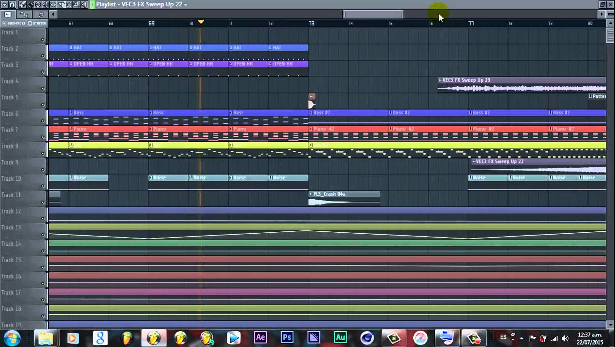Click the vertical scrollbar thumb
This screenshot has width=615, height=347.
(610, 36)
